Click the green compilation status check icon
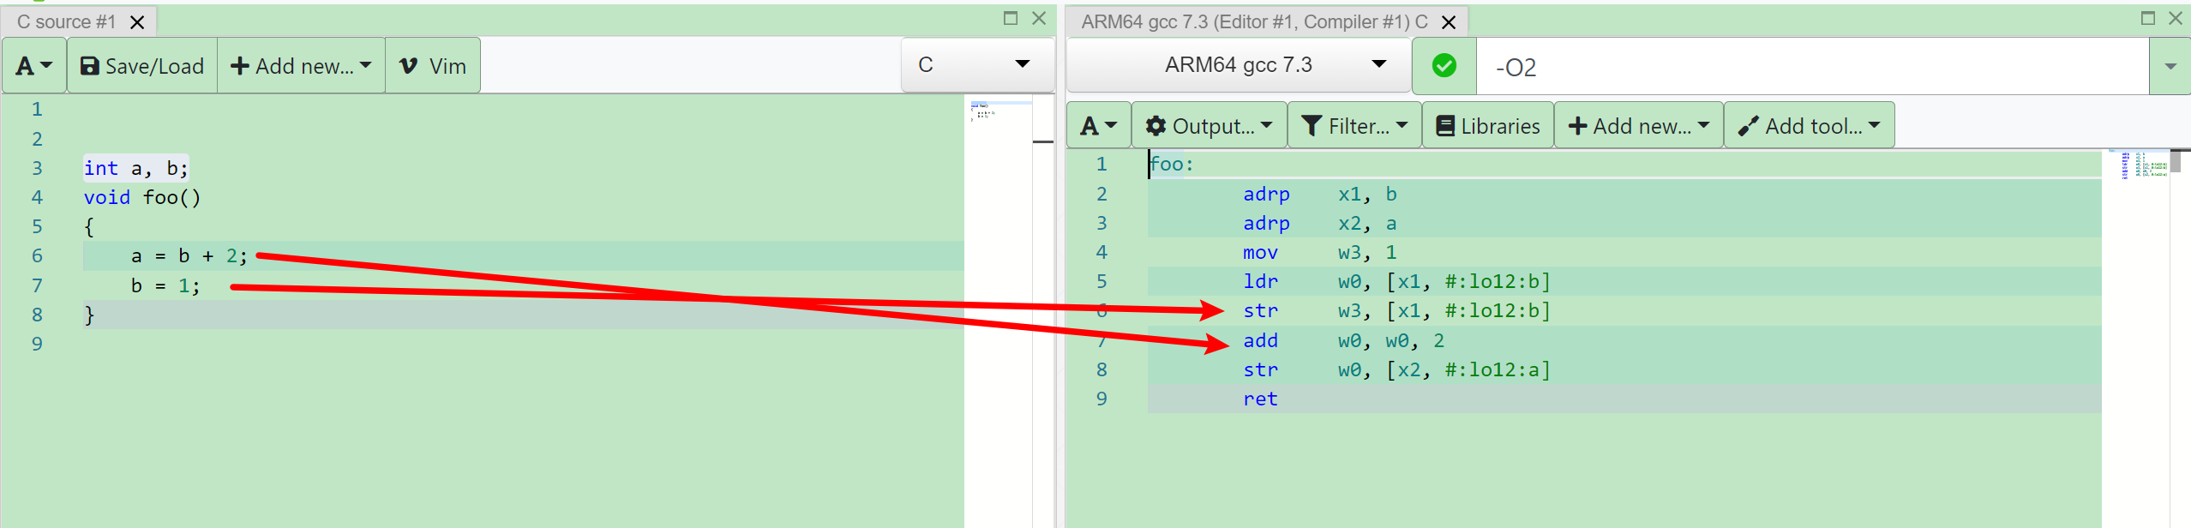Viewport: 2191px width, 528px height. (1444, 65)
